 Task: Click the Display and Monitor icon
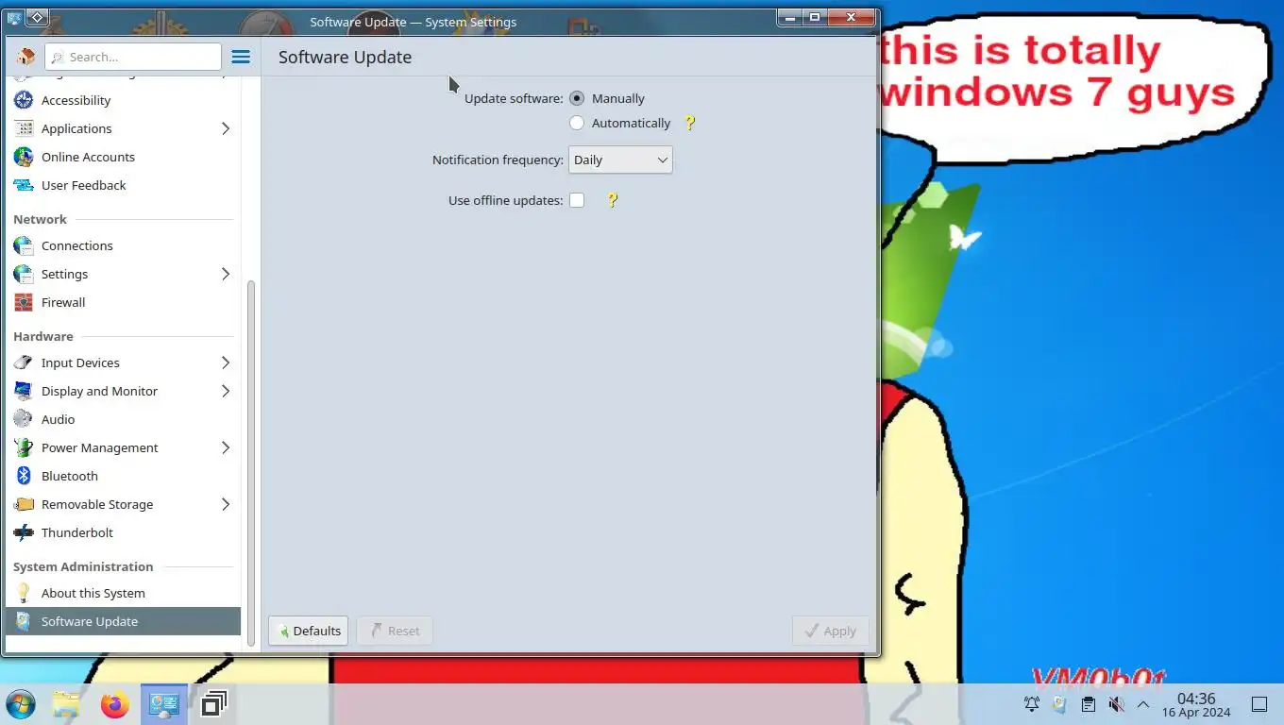[x=24, y=391]
